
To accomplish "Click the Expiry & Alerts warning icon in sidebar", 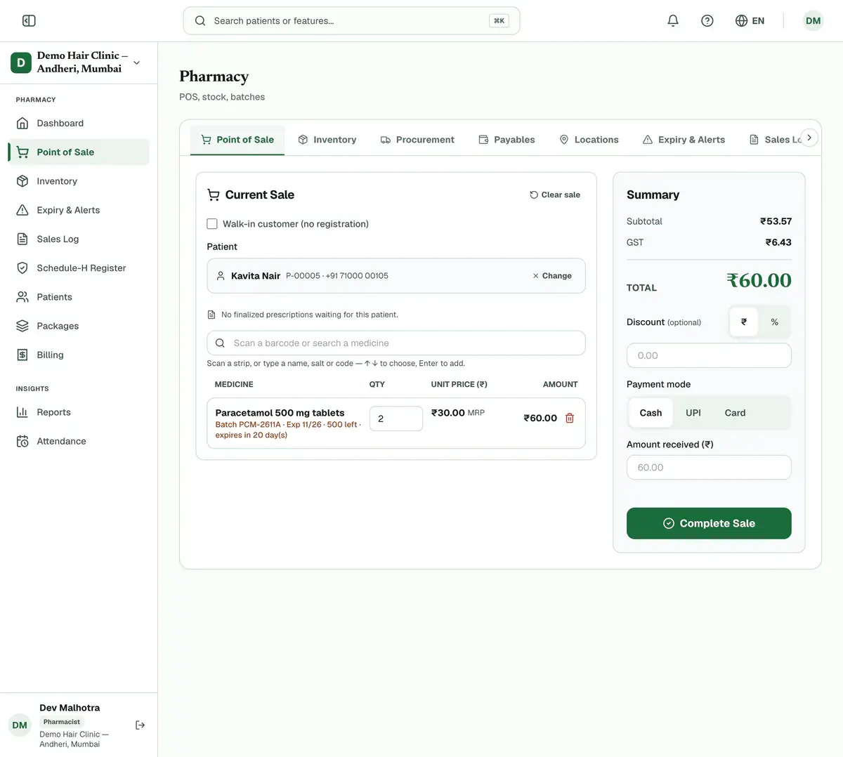I will (x=22, y=210).
